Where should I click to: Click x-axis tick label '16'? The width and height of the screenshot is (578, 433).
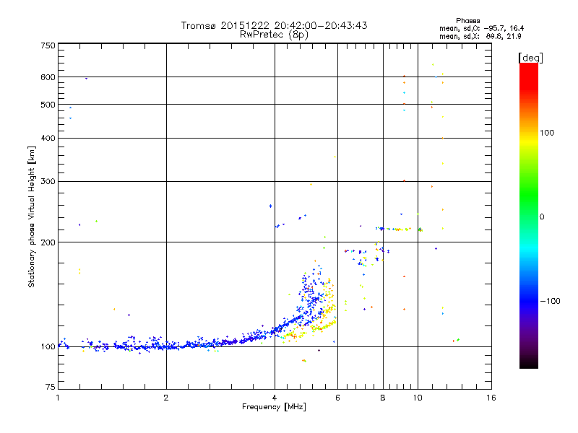tap(491, 398)
